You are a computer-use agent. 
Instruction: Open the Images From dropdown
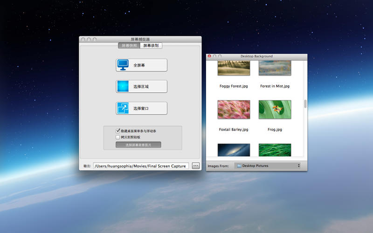coord(268,165)
